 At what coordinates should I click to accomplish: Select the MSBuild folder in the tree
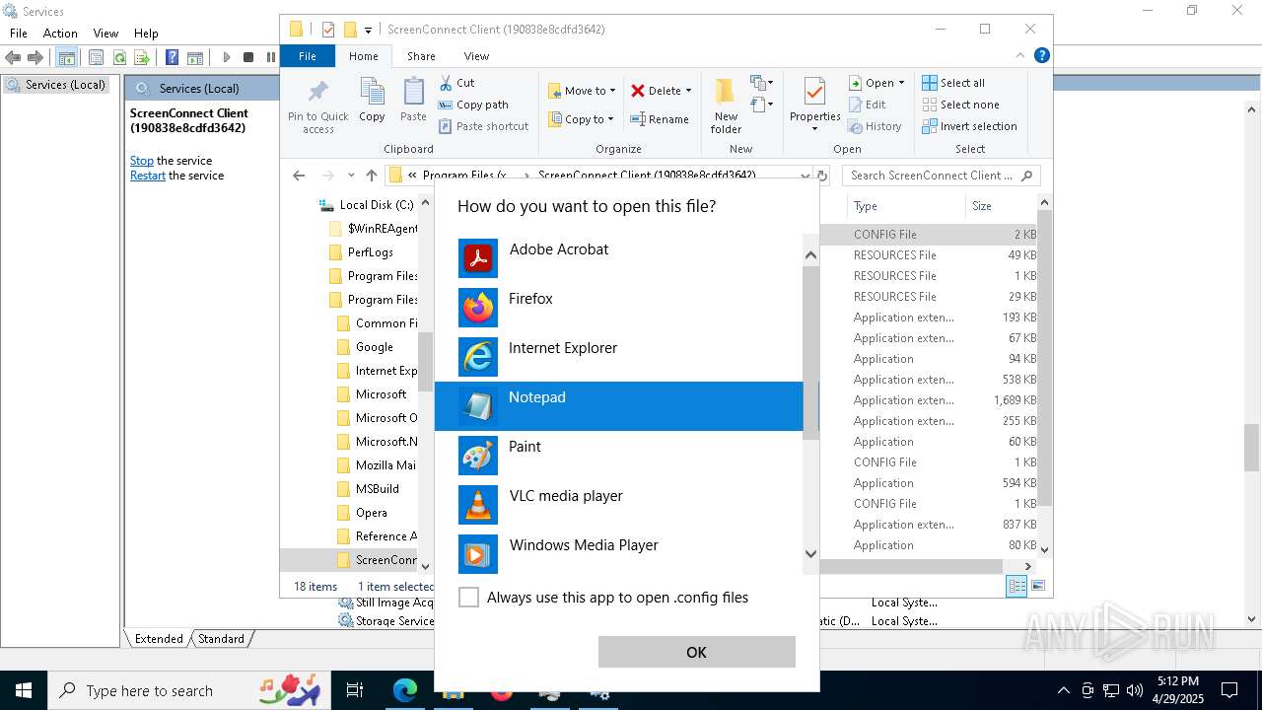click(378, 489)
